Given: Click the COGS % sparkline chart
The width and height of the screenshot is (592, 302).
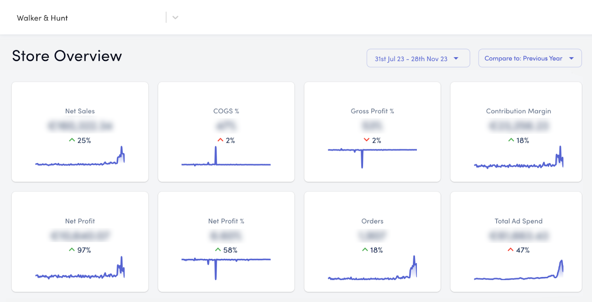Looking at the screenshot, I should 226,159.
